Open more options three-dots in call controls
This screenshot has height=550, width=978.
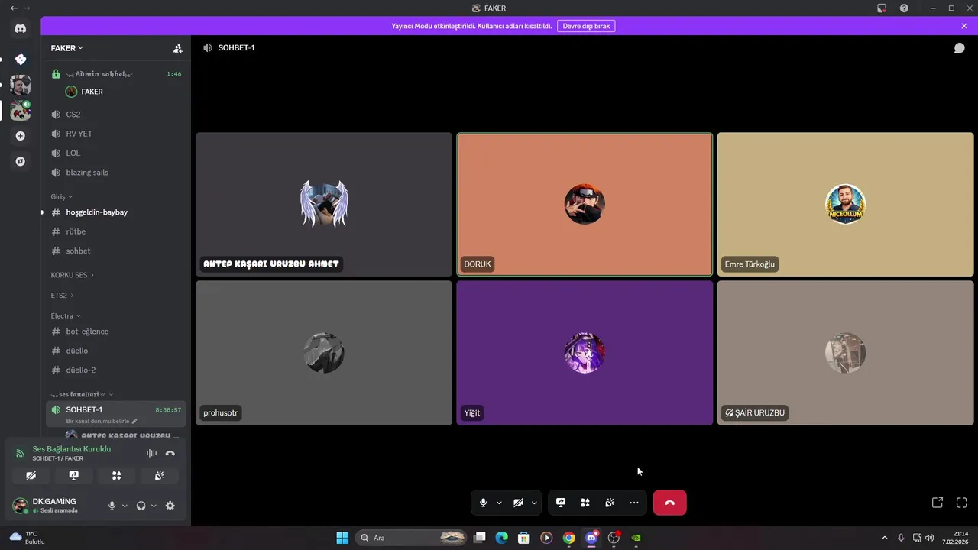pyautogui.click(x=634, y=503)
